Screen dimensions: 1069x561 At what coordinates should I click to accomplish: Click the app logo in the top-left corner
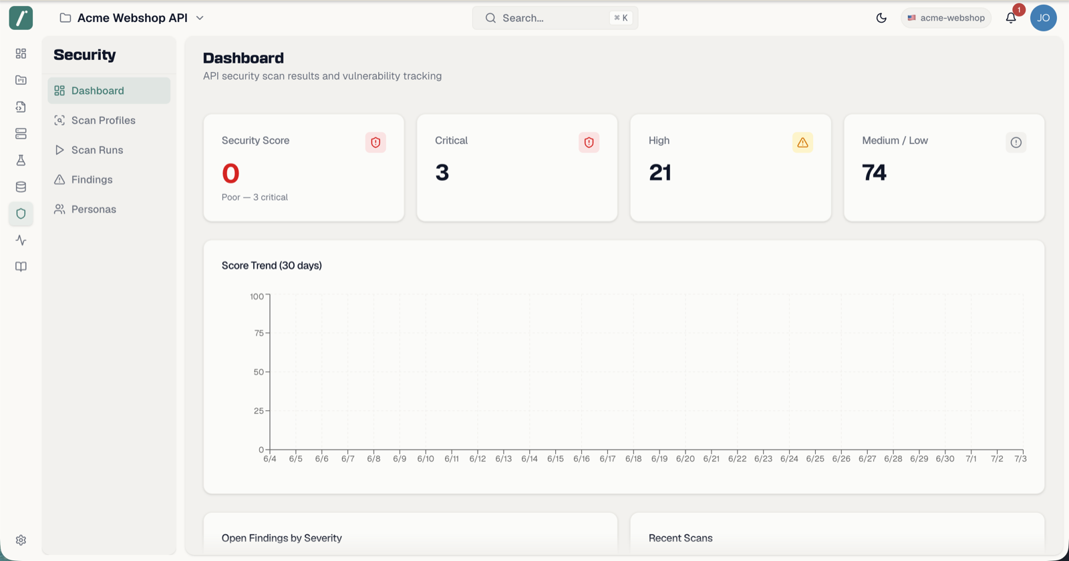click(21, 18)
